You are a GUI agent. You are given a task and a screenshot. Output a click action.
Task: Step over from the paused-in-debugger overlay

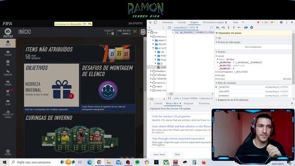pyautogui.click(x=90, y=24)
